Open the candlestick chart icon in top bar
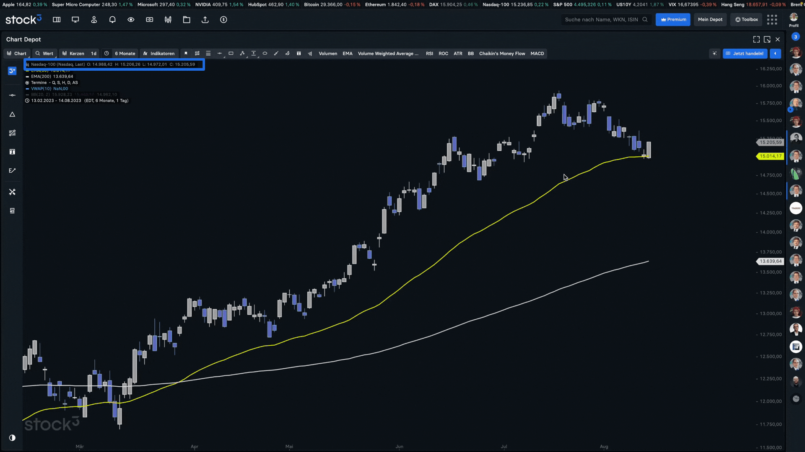 click(x=168, y=20)
